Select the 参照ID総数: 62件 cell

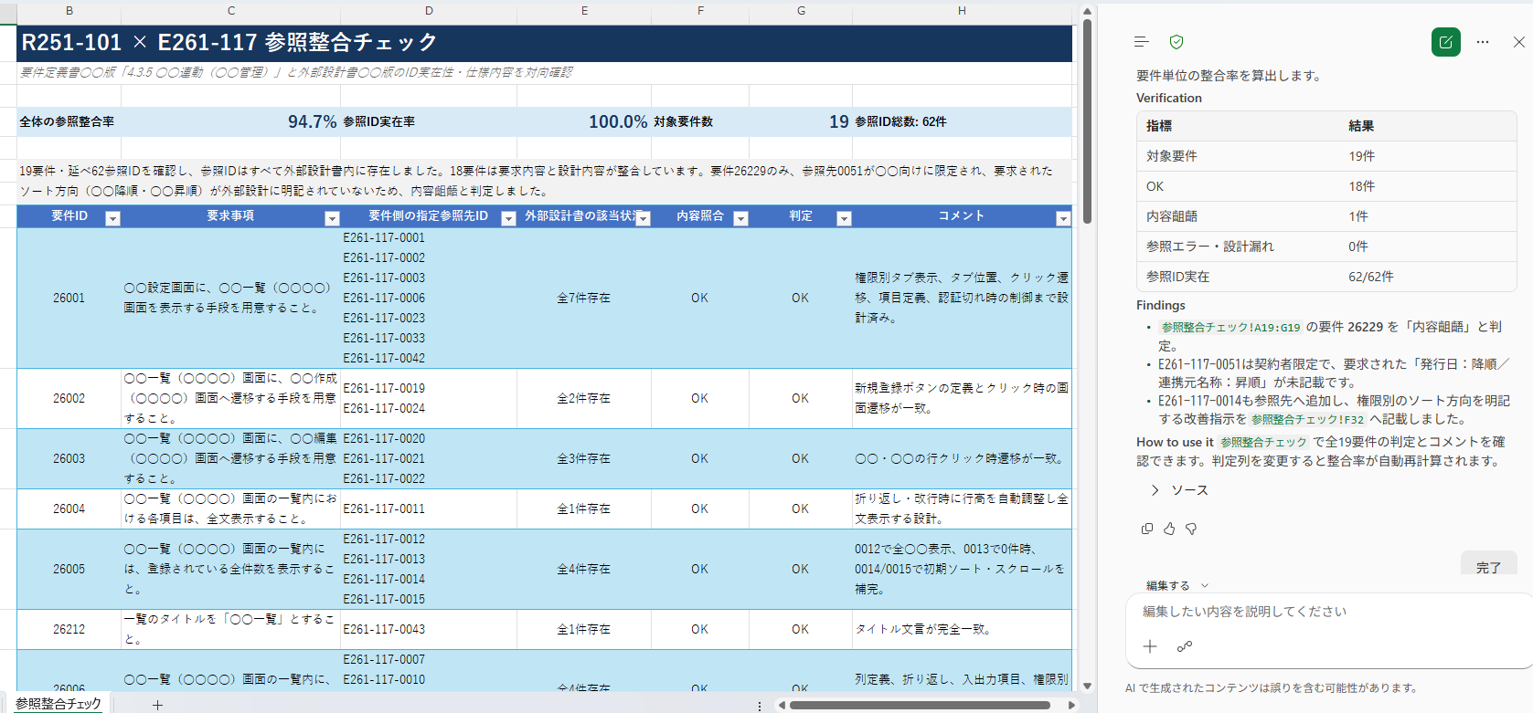962,121
